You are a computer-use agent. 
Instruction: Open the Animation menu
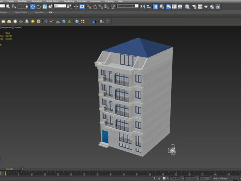click(37, 1)
